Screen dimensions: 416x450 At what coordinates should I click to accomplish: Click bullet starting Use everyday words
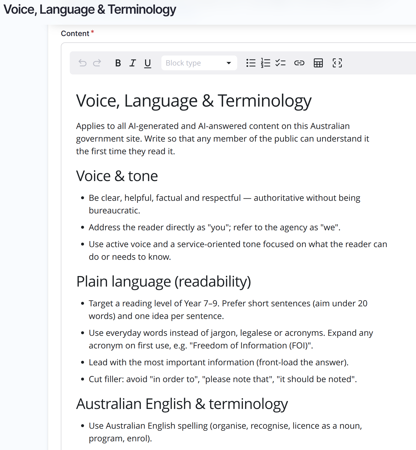point(231,339)
